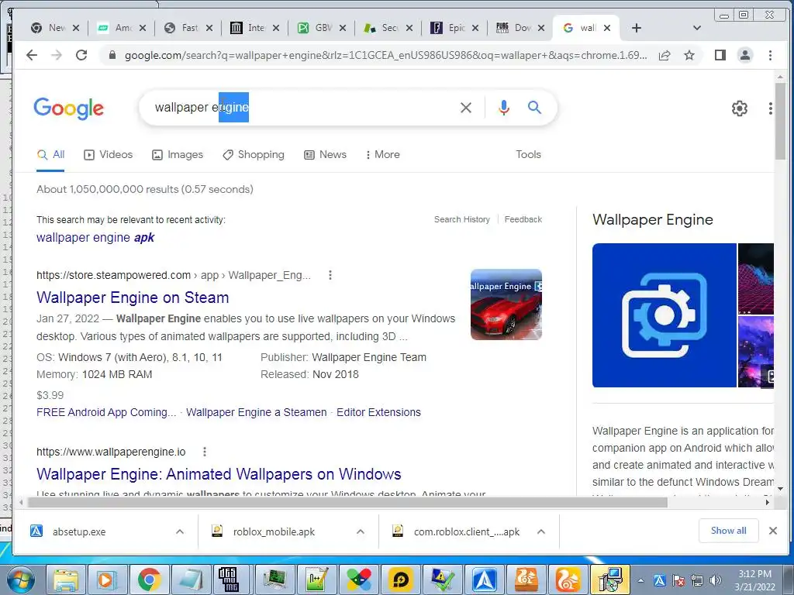This screenshot has width=794, height=595.
Task: Adjust volume via tray speaker icon
Action: tap(716, 580)
